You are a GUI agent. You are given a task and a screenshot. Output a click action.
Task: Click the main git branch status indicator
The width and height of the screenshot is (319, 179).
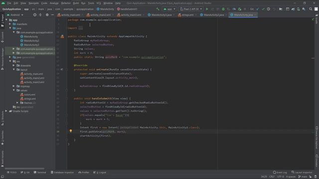coord(303,177)
